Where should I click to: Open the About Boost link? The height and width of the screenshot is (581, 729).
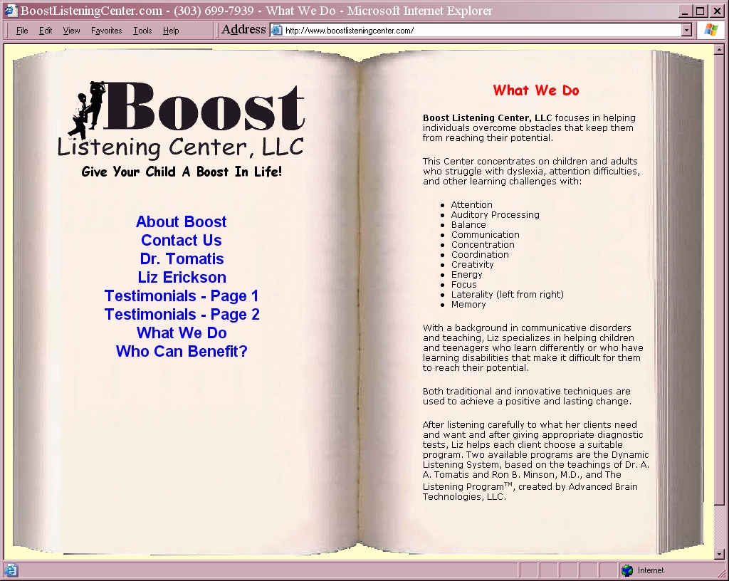tap(181, 222)
